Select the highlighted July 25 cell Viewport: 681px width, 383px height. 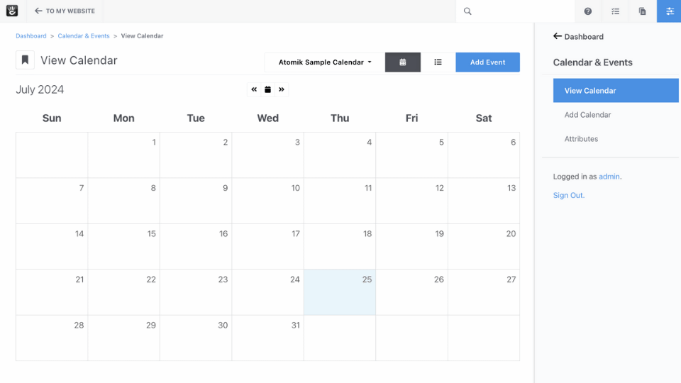click(x=340, y=292)
